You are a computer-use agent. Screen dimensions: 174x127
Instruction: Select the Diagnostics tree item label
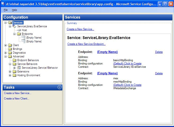19,53
